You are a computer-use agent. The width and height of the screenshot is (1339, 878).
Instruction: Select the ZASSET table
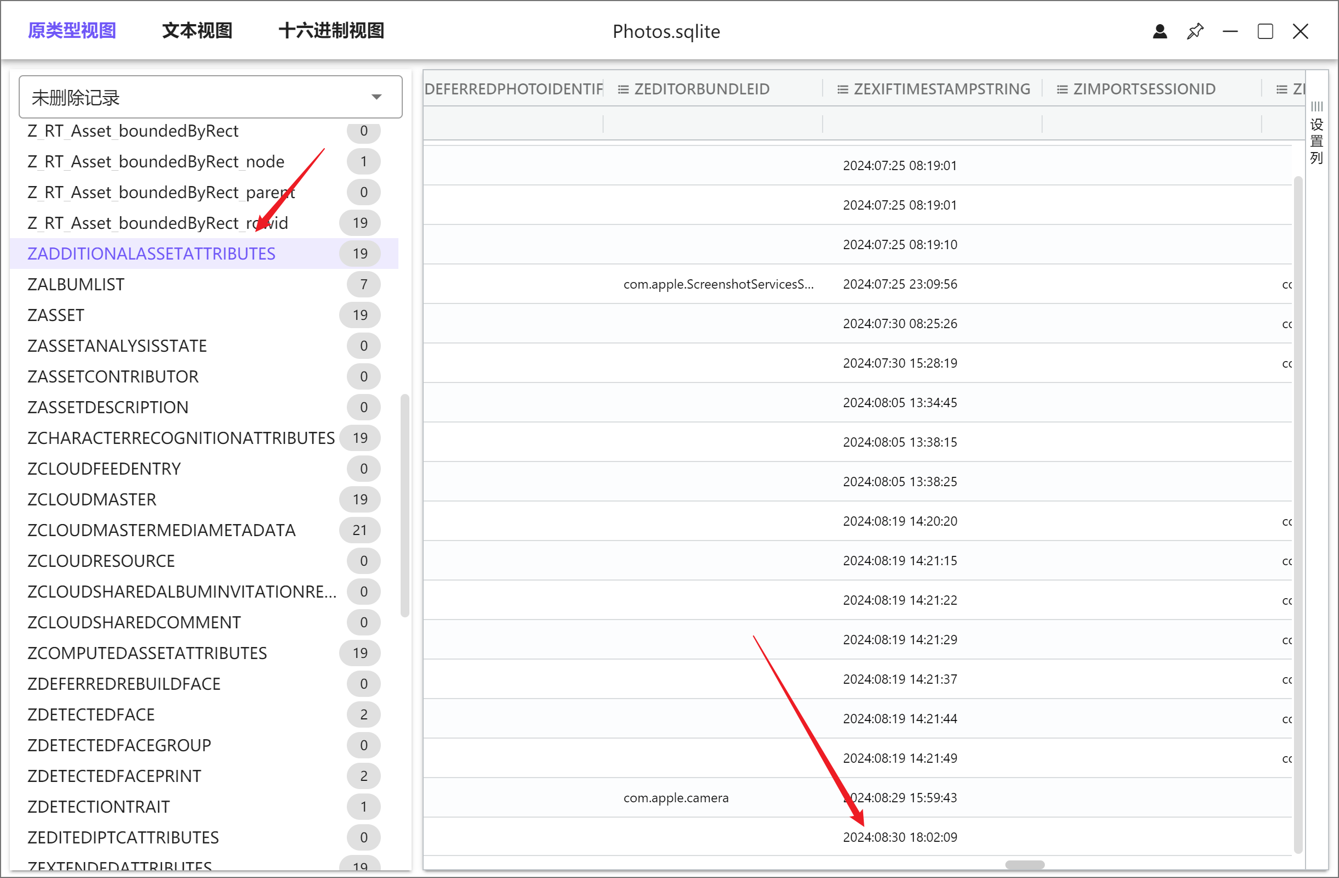(x=57, y=315)
